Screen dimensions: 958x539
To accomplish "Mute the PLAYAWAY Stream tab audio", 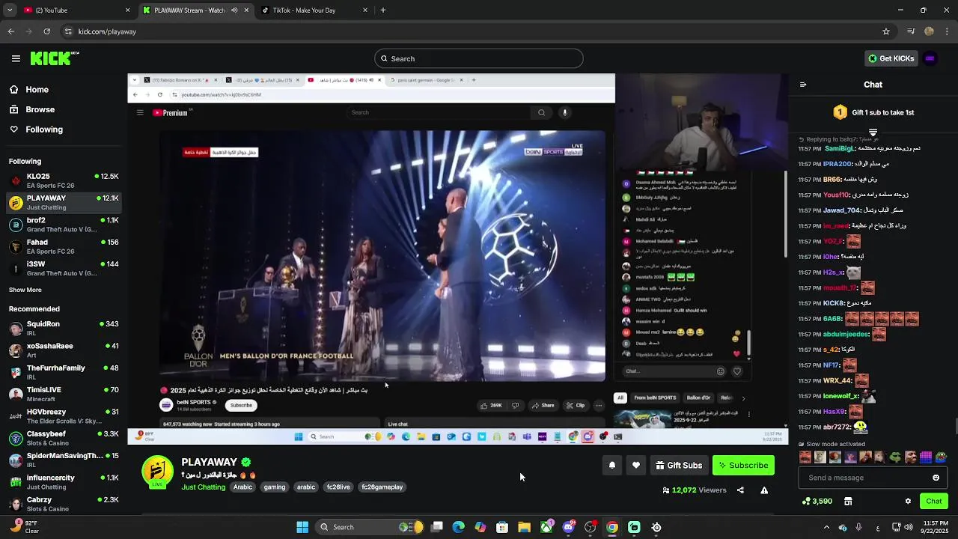I will click(235, 10).
